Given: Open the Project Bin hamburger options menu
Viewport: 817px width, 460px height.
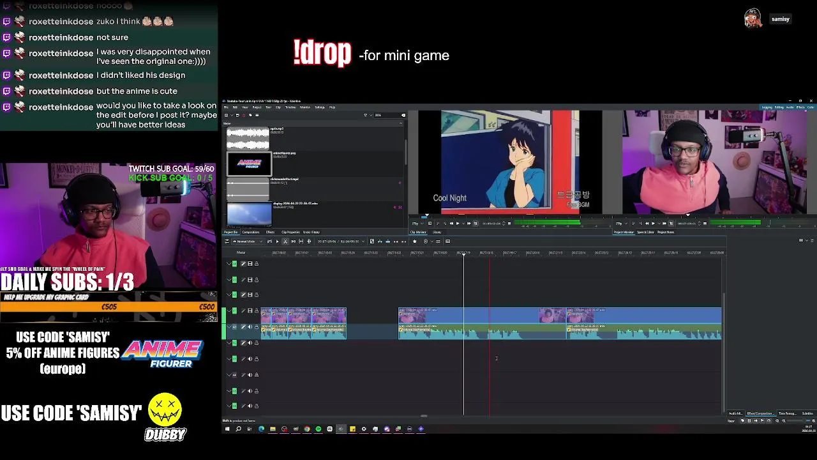Looking at the screenshot, I should pos(257,115).
